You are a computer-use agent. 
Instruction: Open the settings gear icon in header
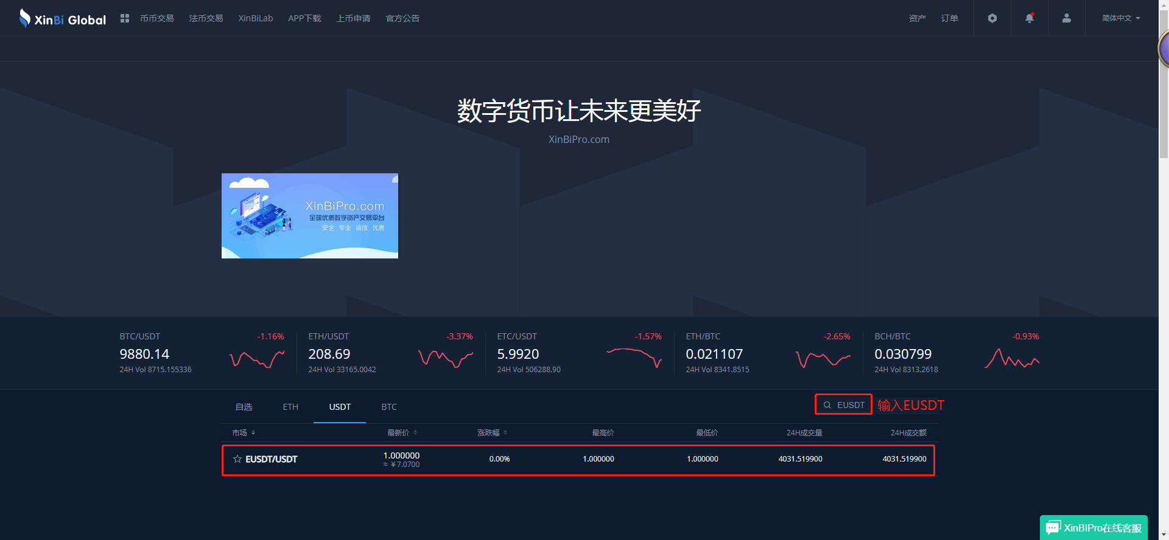coord(992,18)
